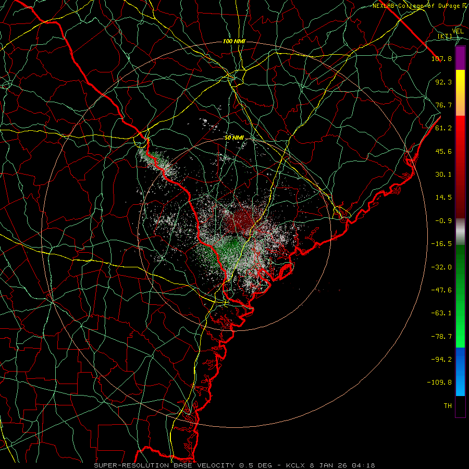Click the -47.6 legend value
The image size is (469, 469).
click(x=441, y=290)
